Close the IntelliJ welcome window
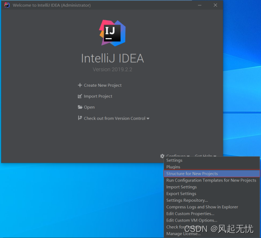The width and height of the screenshot is (261, 238). [215, 5]
